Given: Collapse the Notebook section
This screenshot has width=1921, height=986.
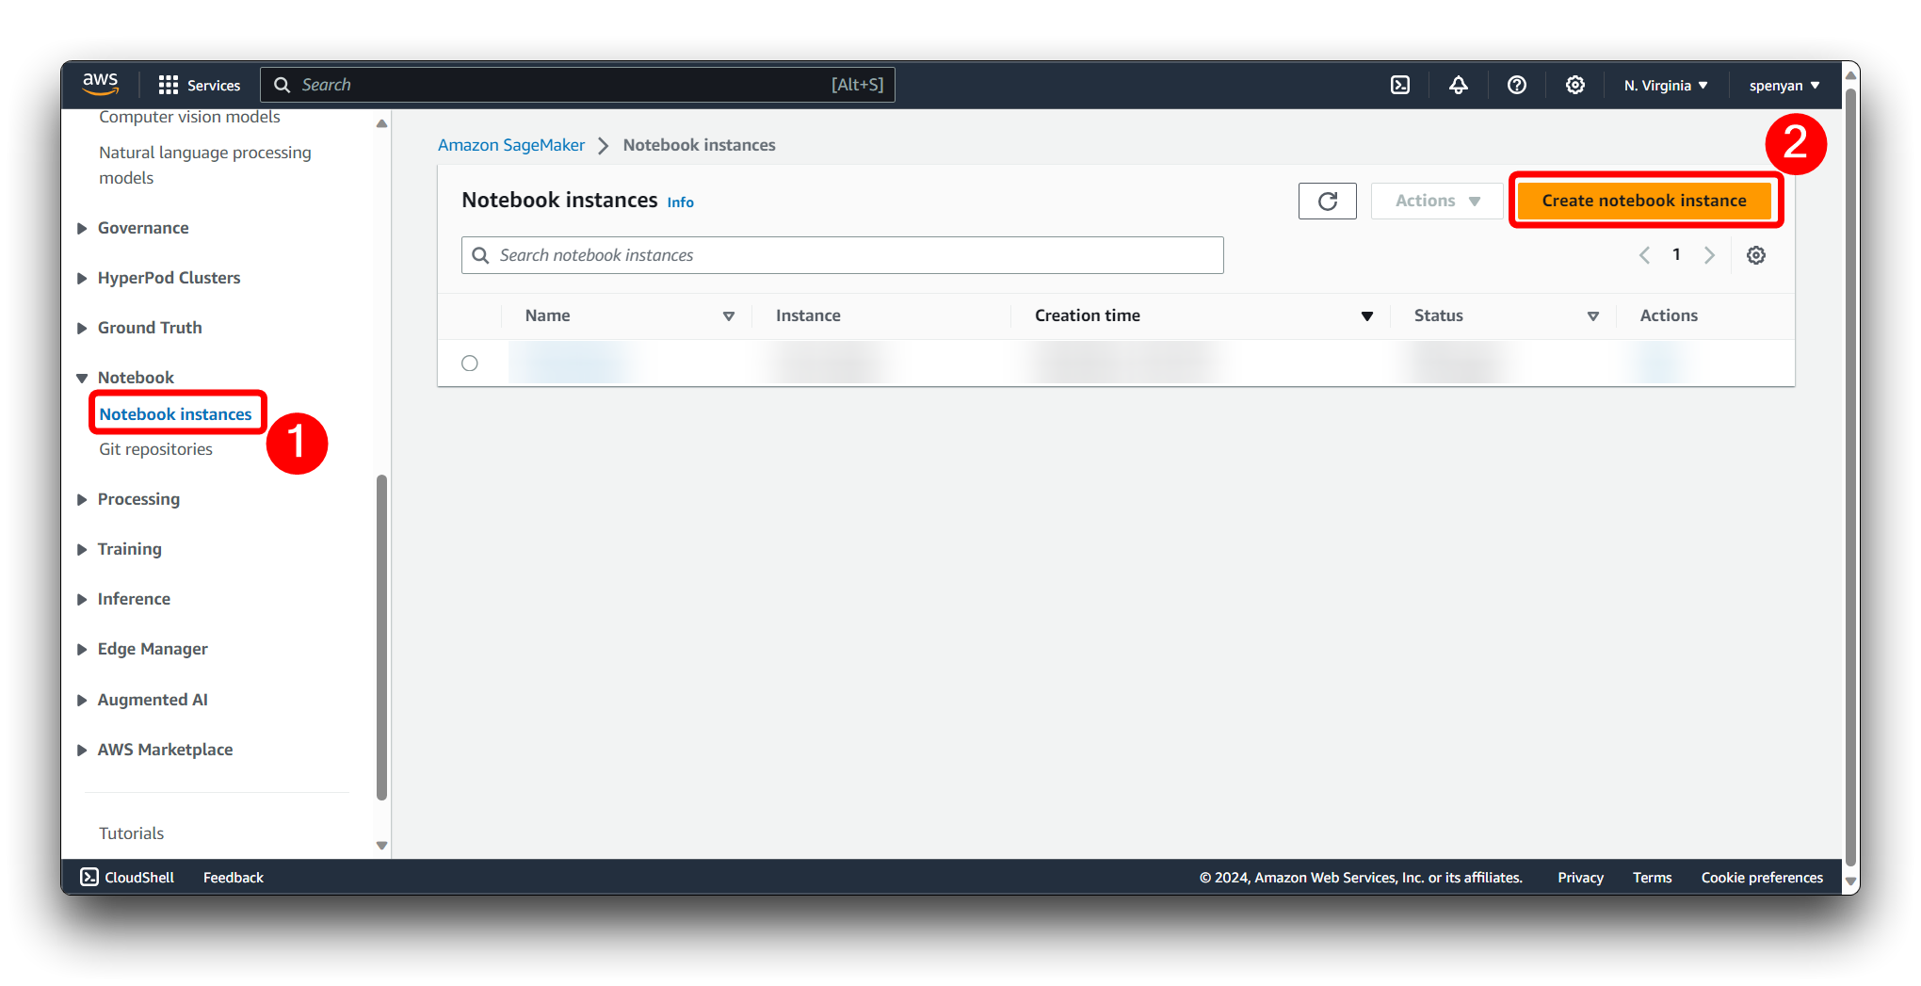Looking at the screenshot, I should [82, 378].
